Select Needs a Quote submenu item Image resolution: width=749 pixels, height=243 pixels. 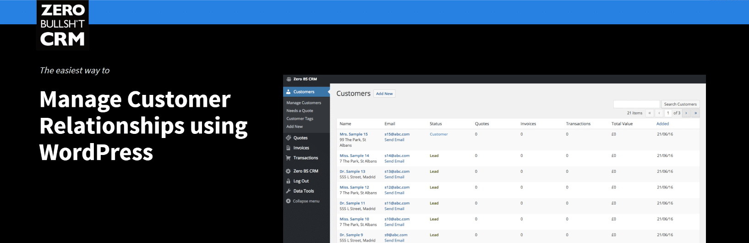click(x=300, y=110)
